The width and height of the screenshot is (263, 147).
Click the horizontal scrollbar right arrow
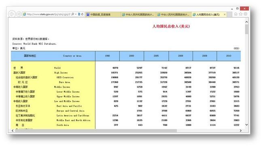[x=241, y=130]
